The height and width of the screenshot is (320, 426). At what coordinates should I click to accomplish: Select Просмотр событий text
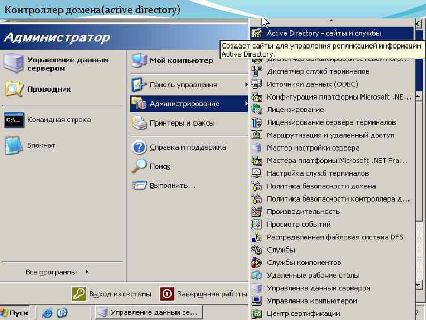299,225
